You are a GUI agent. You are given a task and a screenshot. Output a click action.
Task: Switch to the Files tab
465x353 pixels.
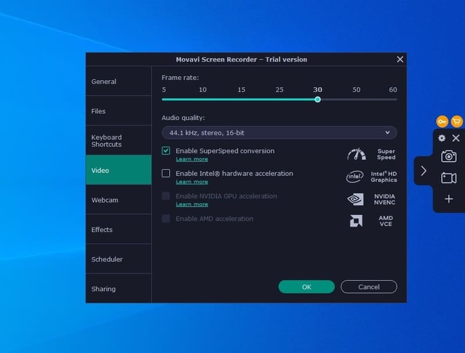pos(119,111)
